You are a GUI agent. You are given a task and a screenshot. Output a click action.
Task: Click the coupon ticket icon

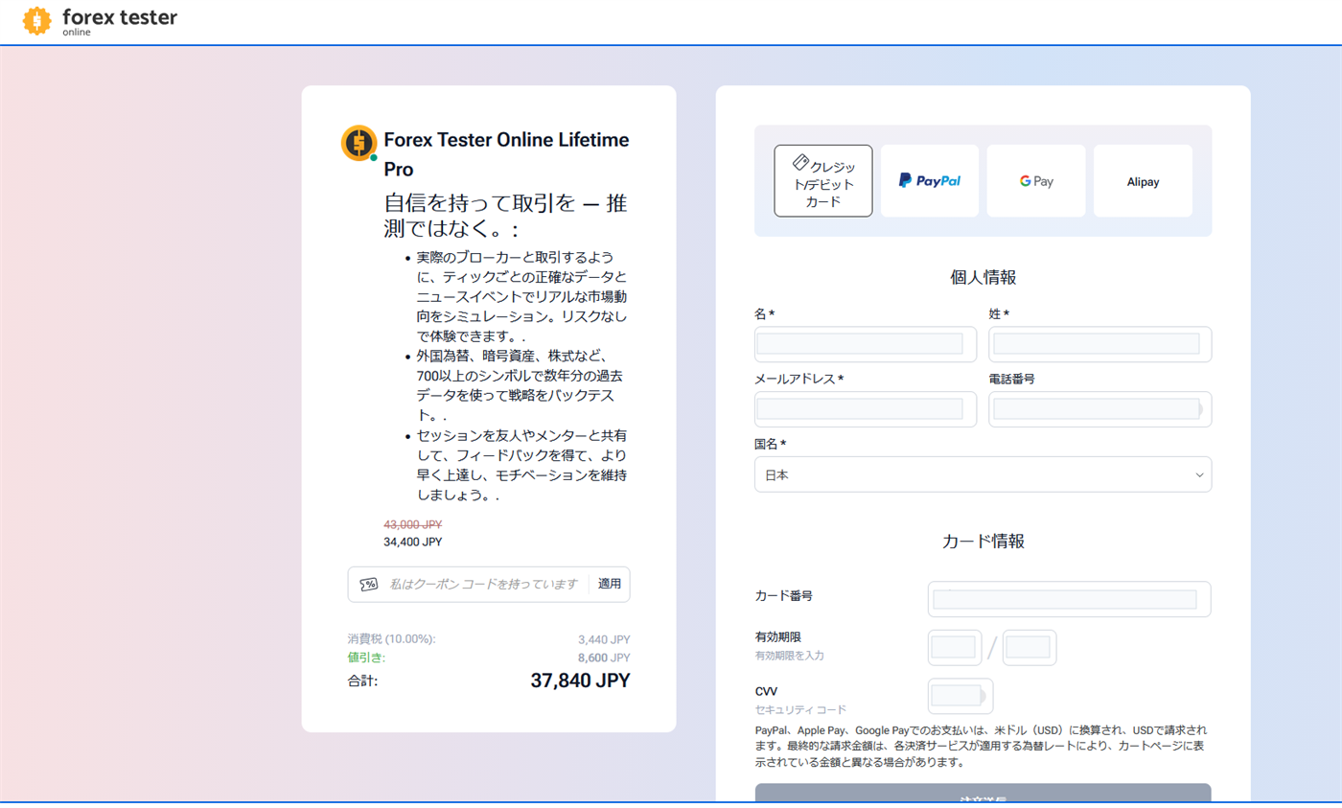[x=369, y=584]
